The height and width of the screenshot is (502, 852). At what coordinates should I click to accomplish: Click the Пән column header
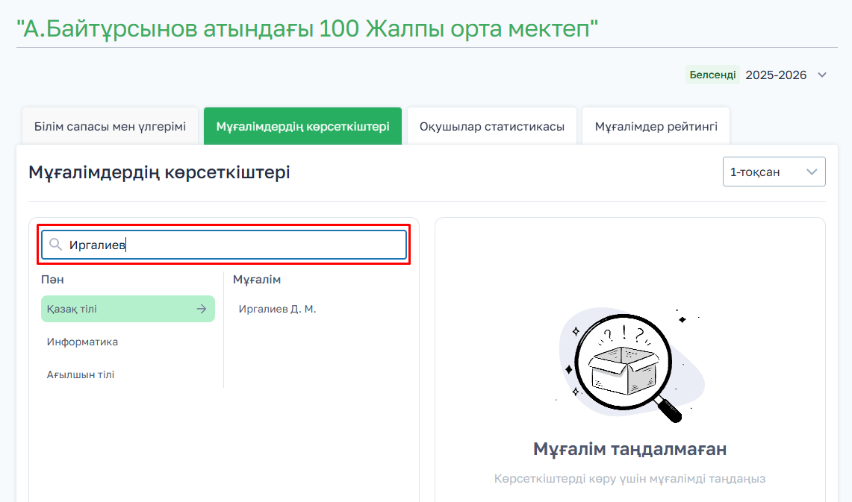pos(52,280)
